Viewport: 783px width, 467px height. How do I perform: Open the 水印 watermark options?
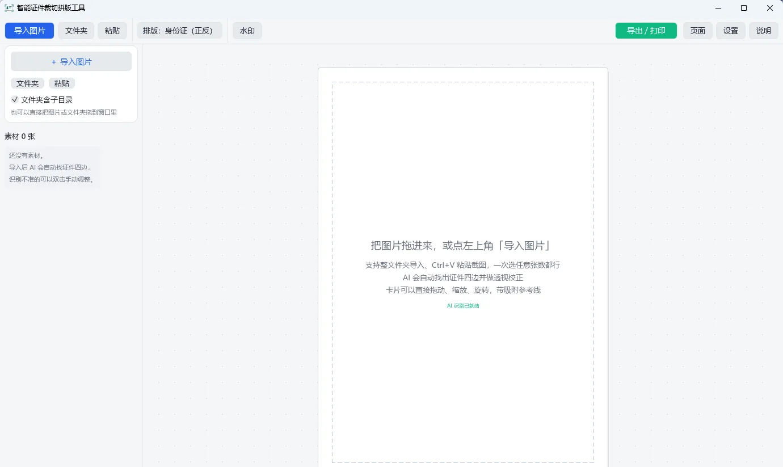pos(247,31)
